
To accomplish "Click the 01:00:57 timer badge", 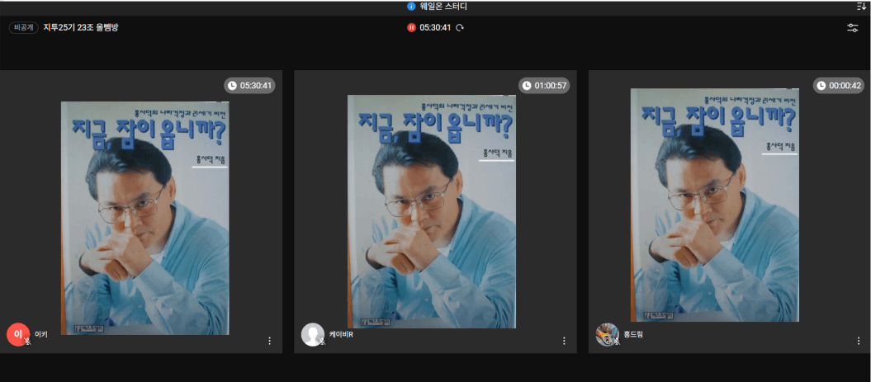I will point(544,86).
